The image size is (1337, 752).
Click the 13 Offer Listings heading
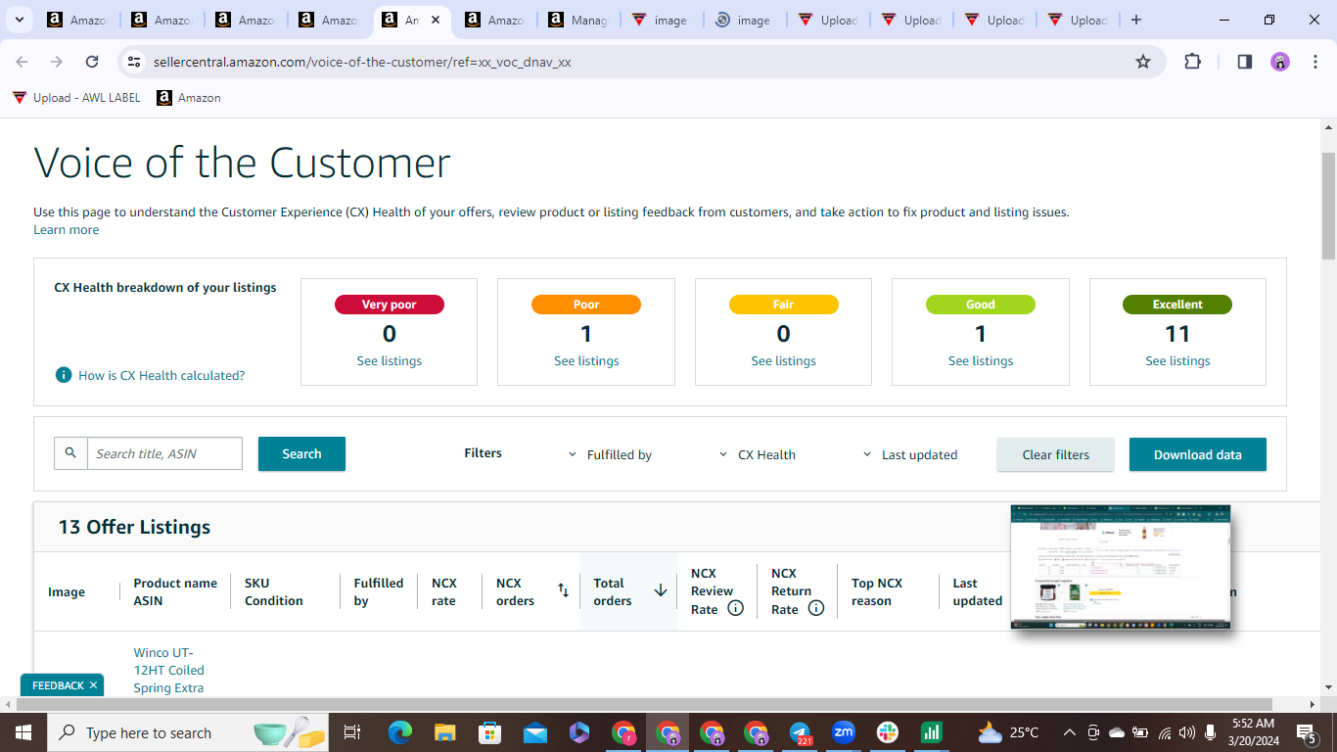tap(134, 527)
